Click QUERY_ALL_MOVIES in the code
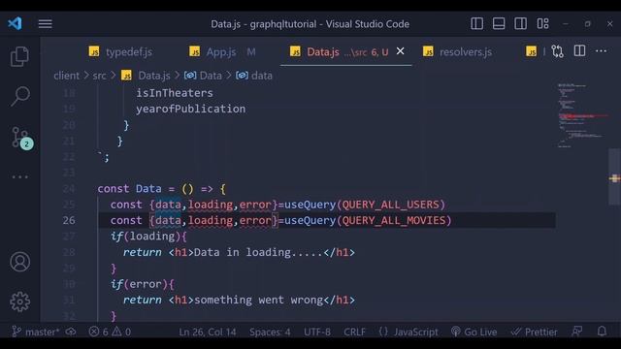The height and width of the screenshot is (349, 621). tap(394, 220)
